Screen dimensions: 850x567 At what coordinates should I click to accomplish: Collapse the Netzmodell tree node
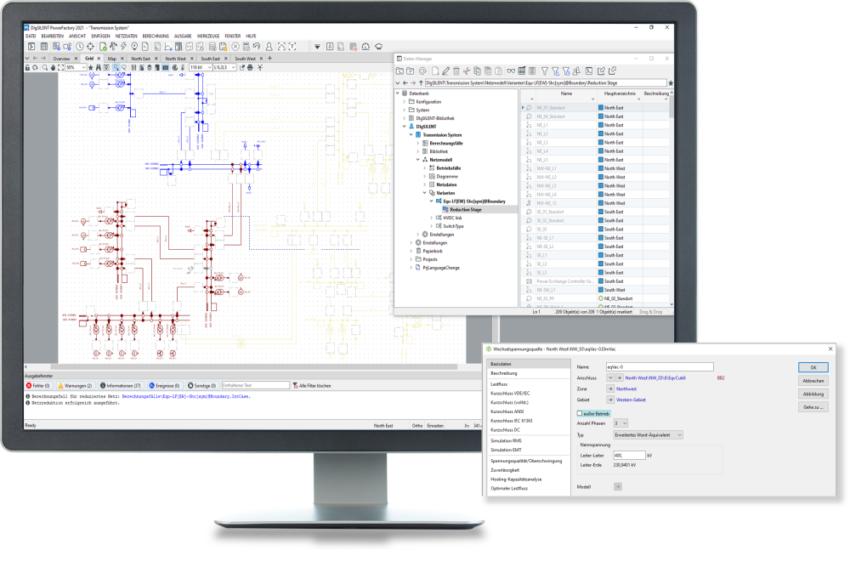tap(418, 160)
